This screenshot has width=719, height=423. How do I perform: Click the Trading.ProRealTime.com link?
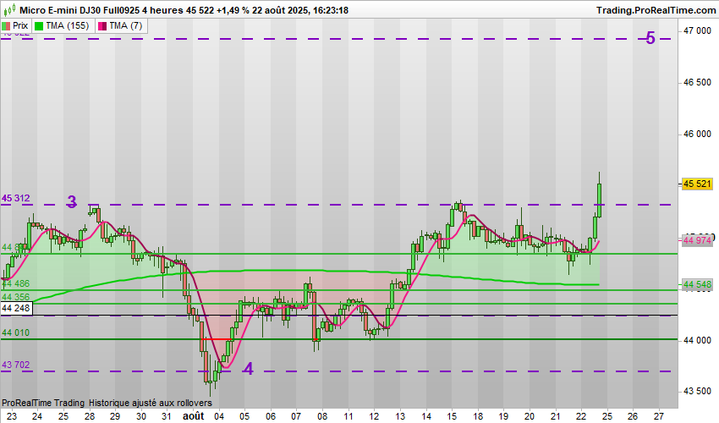coord(656,10)
